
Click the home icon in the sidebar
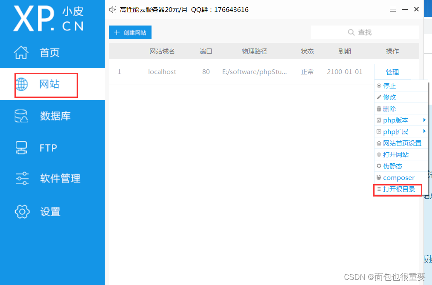[21, 53]
